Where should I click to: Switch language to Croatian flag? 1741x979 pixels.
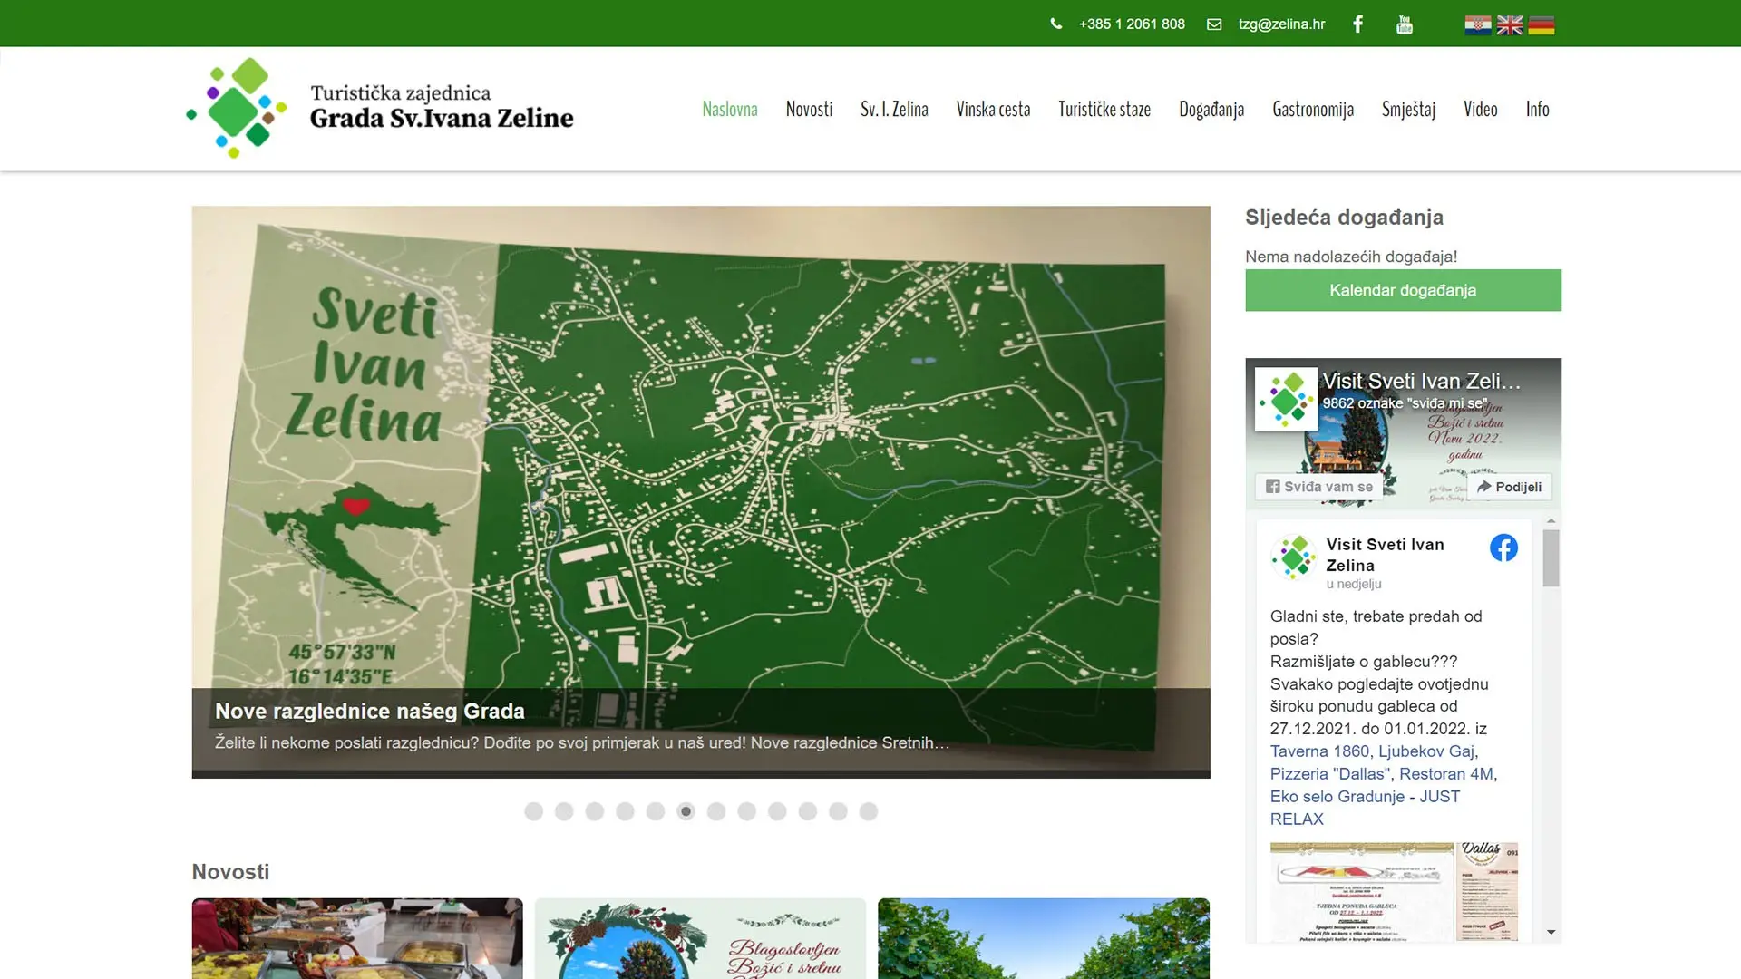pyautogui.click(x=1478, y=25)
